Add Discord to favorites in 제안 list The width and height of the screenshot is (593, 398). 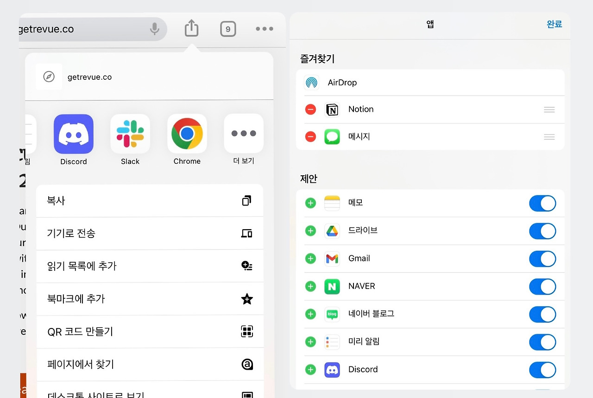(x=310, y=370)
